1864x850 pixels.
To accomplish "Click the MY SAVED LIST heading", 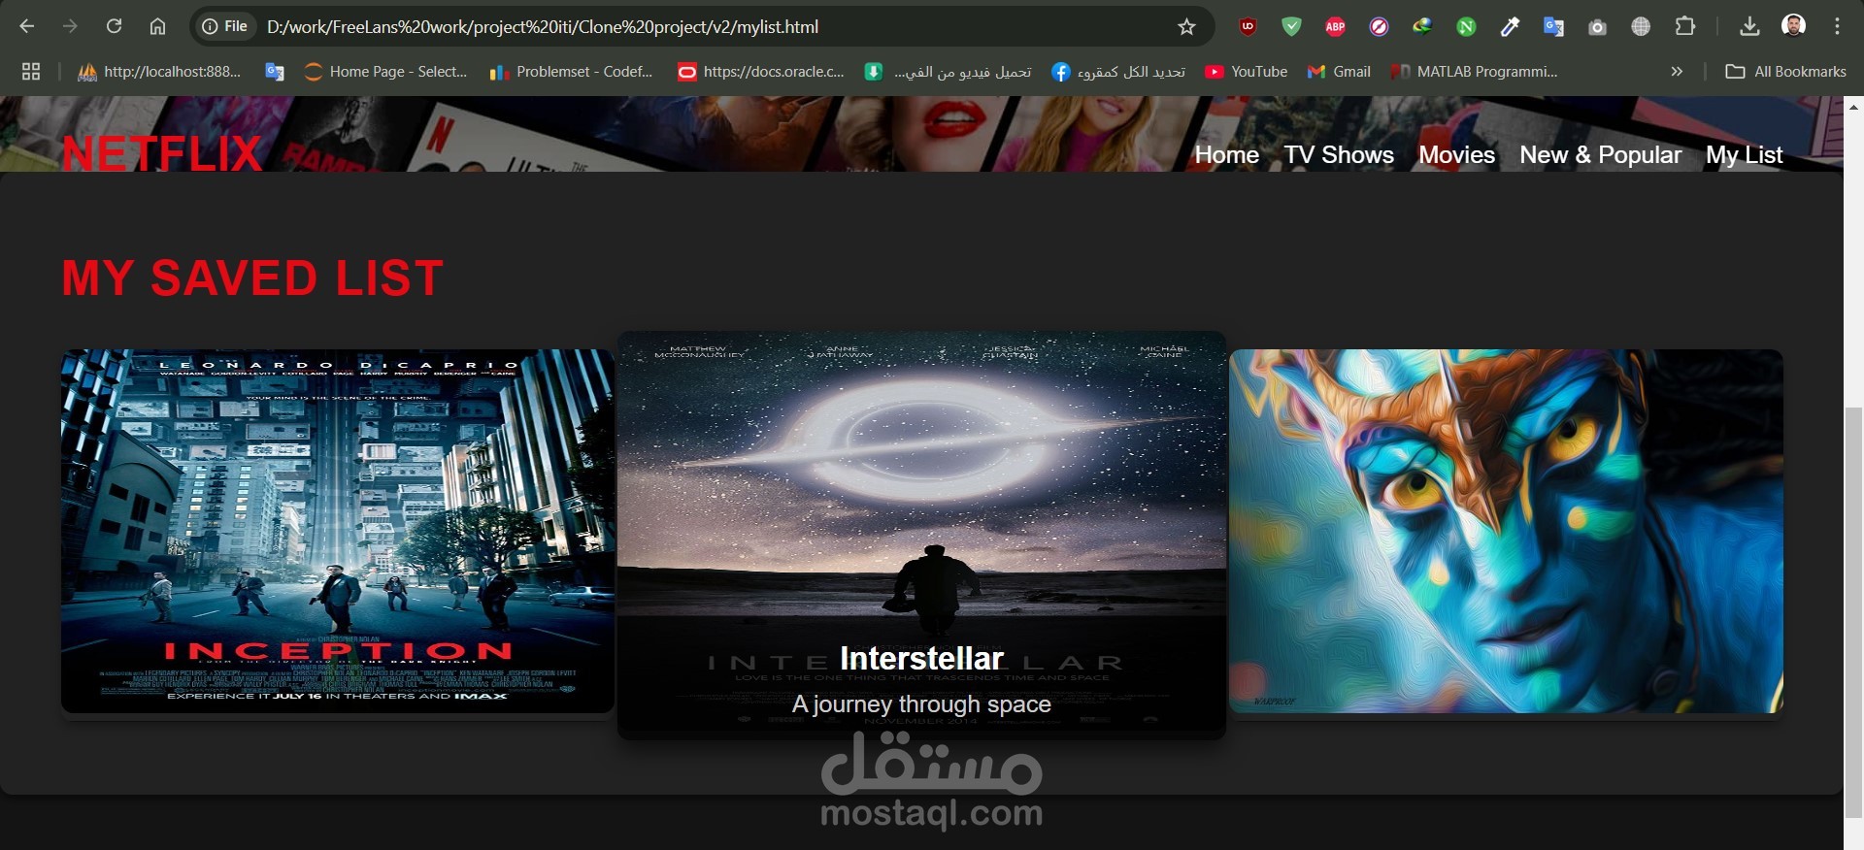I will tap(252, 278).
